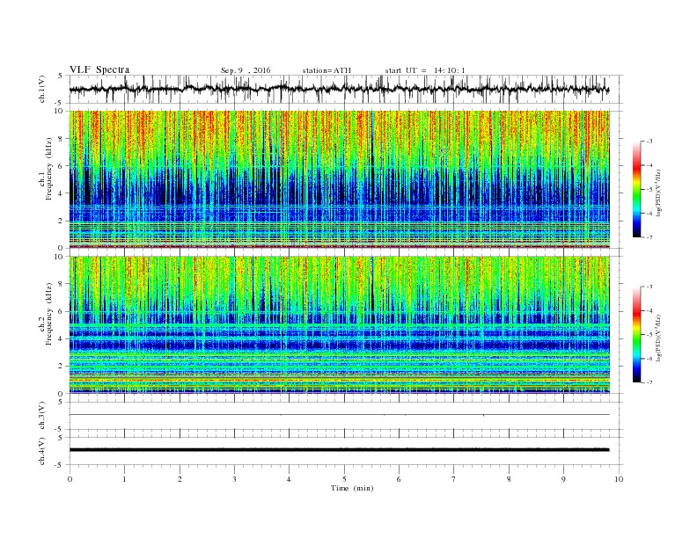Click the "ch.4(V)" axis label

pos(42,452)
